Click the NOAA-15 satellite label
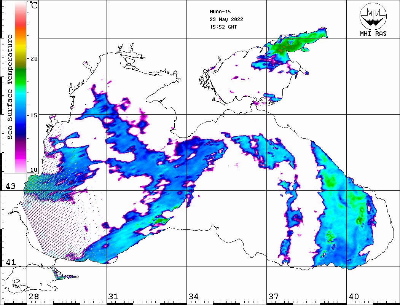 point(220,12)
